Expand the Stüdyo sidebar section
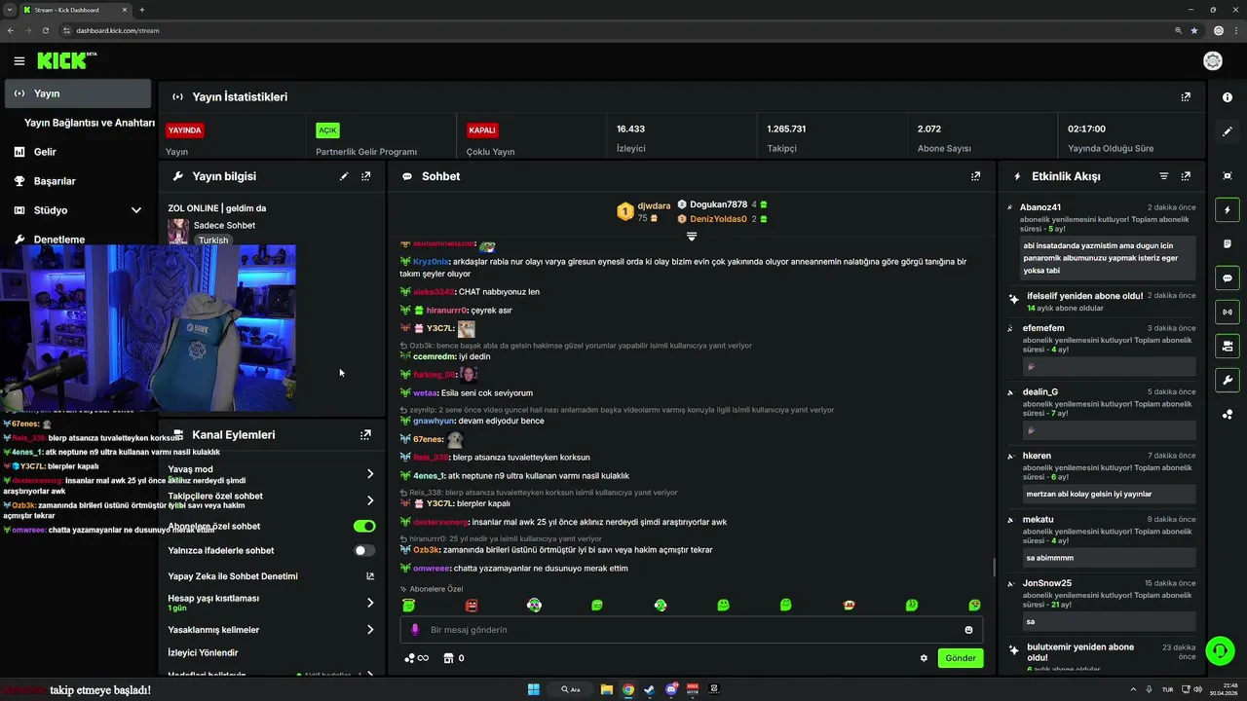Screen dimensions: 1247x701 (x=135, y=210)
